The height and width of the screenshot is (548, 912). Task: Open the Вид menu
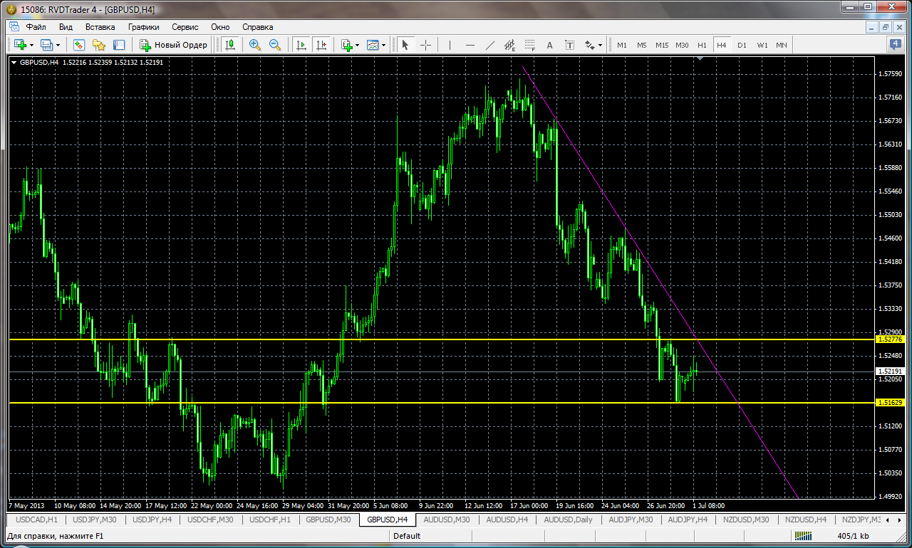pos(66,27)
